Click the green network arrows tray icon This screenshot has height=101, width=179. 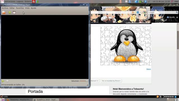140,2
